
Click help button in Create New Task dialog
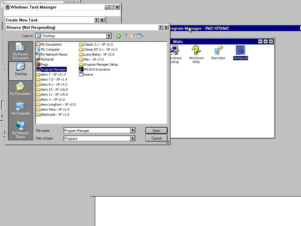pos(96,20)
